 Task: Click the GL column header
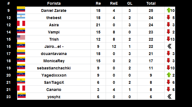130,3
